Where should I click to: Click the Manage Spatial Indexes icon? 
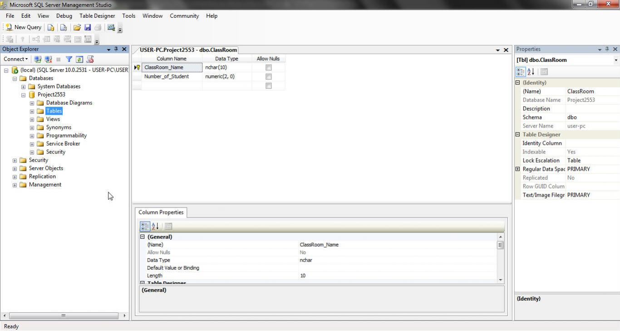pos(88,40)
